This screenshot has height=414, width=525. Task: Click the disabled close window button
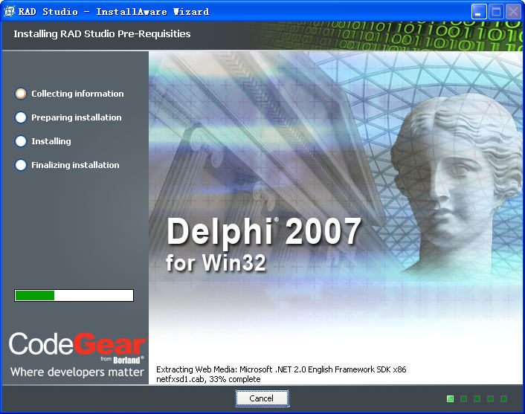pos(513,12)
